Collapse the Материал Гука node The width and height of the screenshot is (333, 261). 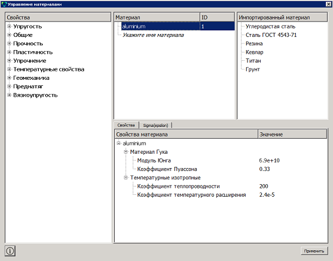(x=126, y=152)
